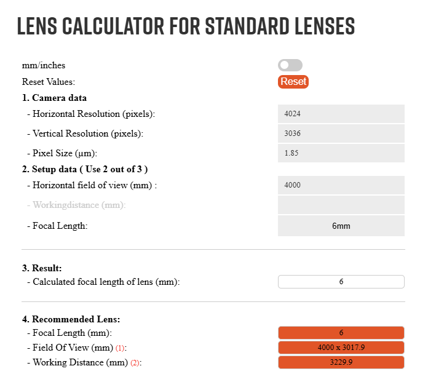Select the Vertical Resolution input field
The width and height of the screenshot is (428, 374).
341,133
